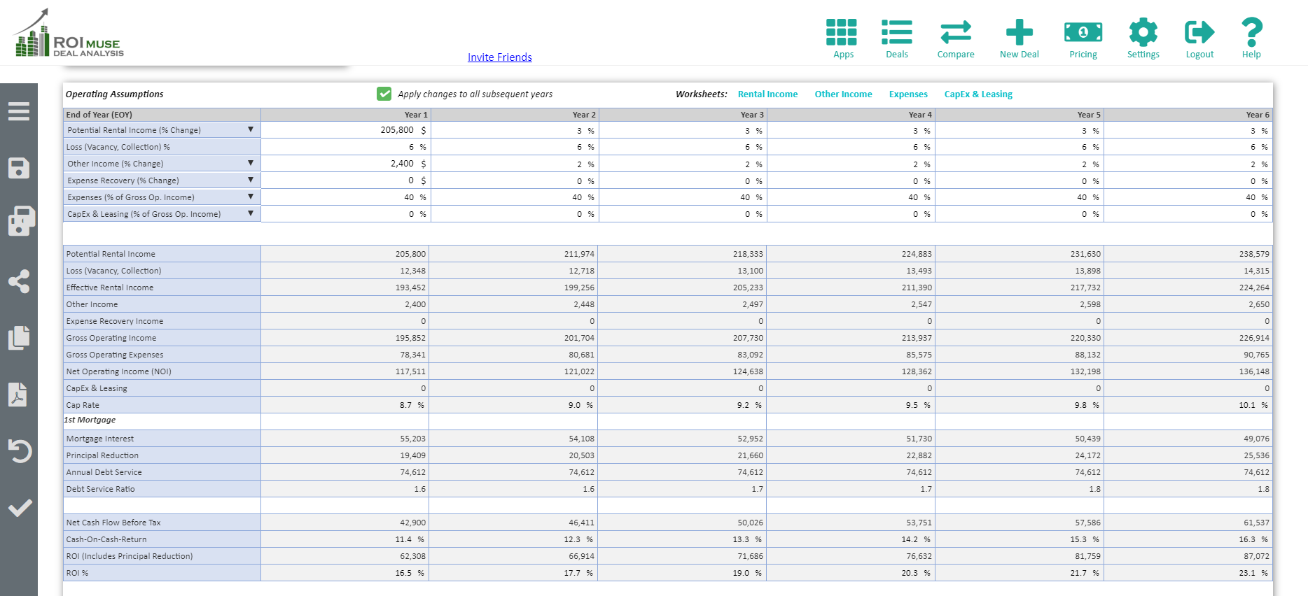This screenshot has height=596, width=1308.
Task: Click the sidebar share icon
Action: tap(19, 281)
